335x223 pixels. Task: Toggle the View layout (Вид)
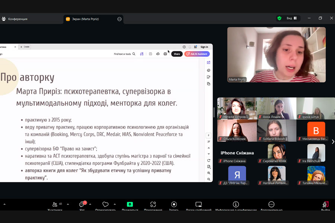tap(291, 18)
